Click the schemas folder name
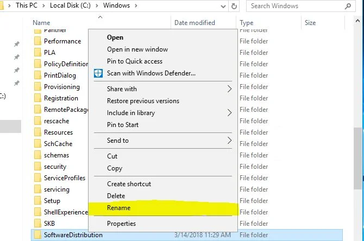 click(x=57, y=155)
